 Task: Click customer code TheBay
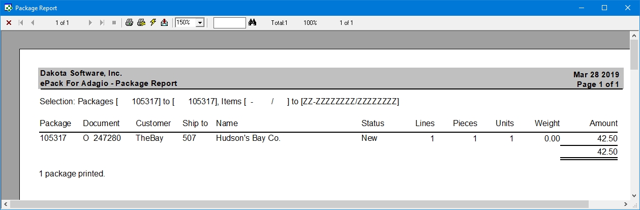pyautogui.click(x=149, y=138)
